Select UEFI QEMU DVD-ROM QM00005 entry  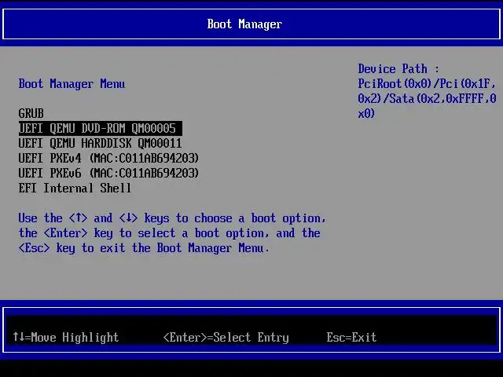pyautogui.click(x=101, y=128)
